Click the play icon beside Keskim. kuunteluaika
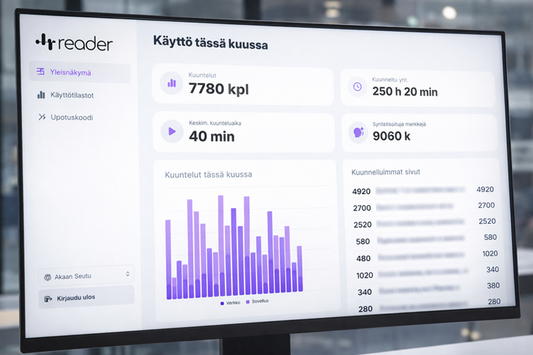Screen dimensions: 533x355 pos(172,131)
